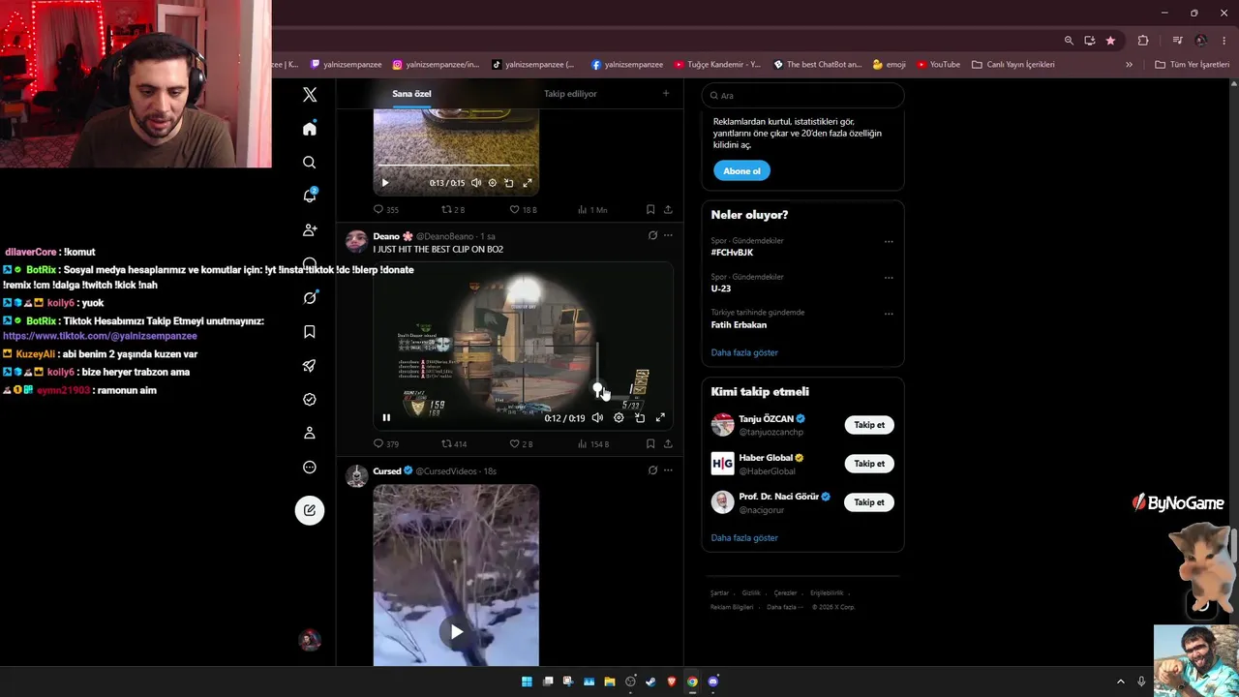Mute the top video at 0:13 / 0:15

pyautogui.click(x=475, y=183)
